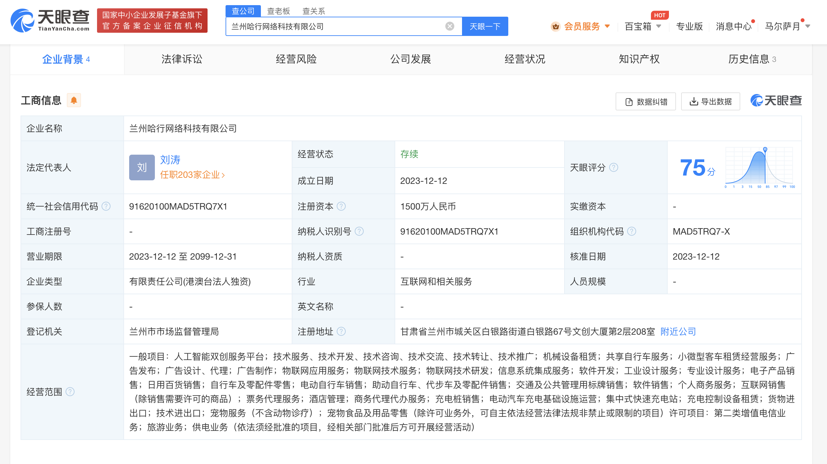This screenshot has height=464, width=827.
Task: Click the 导出数据 download icon
Action: pyautogui.click(x=693, y=101)
